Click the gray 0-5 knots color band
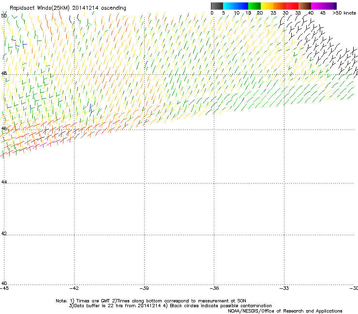Screen dimensions: 358x314 point(217,6)
